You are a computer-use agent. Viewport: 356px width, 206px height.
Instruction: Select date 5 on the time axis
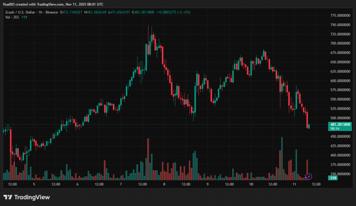click(34, 184)
